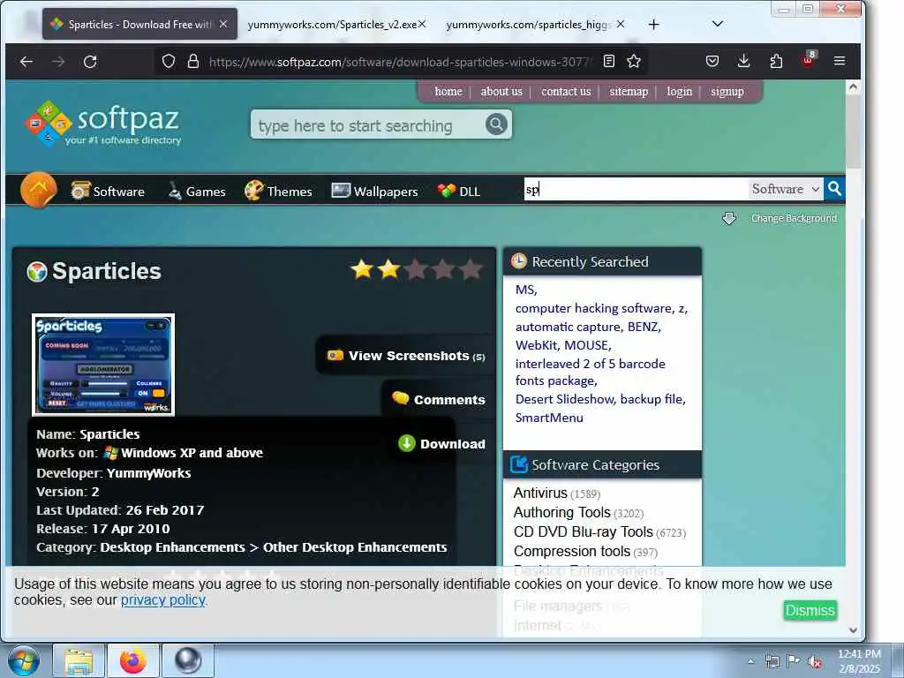The width and height of the screenshot is (904, 678).
Task: Open Other Desktop Enhancements link
Action: [355, 547]
